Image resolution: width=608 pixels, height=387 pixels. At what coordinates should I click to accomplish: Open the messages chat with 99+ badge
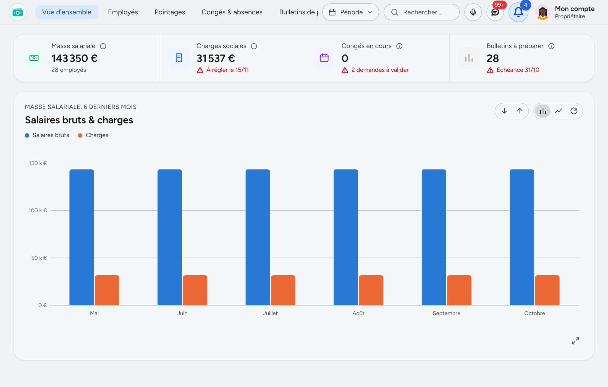pyautogui.click(x=495, y=12)
